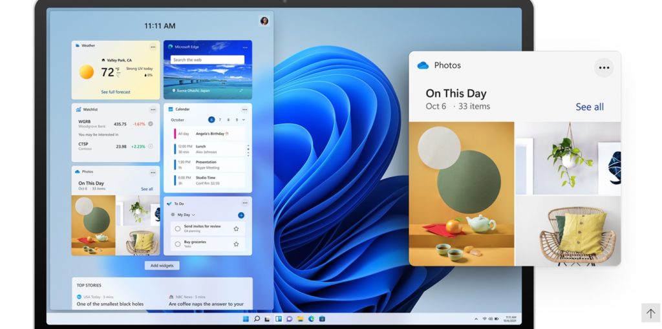The width and height of the screenshot is (662, 329).
Task: Launch Microsoft Edge from the taskbar
Action: 311,319
